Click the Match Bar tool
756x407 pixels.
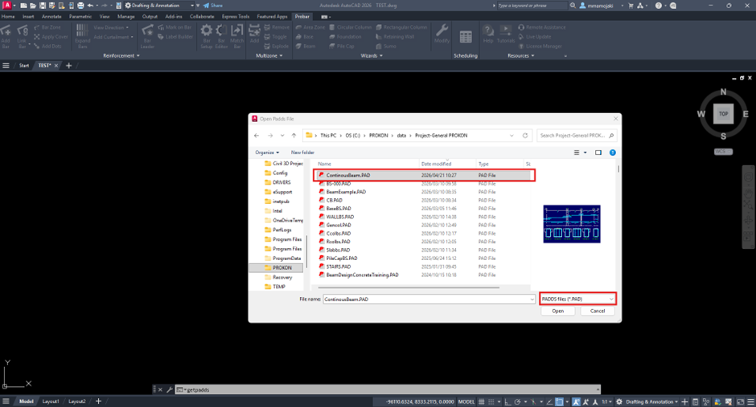pos(236,35)
